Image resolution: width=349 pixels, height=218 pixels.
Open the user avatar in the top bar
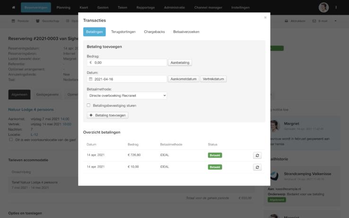(323, 8)
